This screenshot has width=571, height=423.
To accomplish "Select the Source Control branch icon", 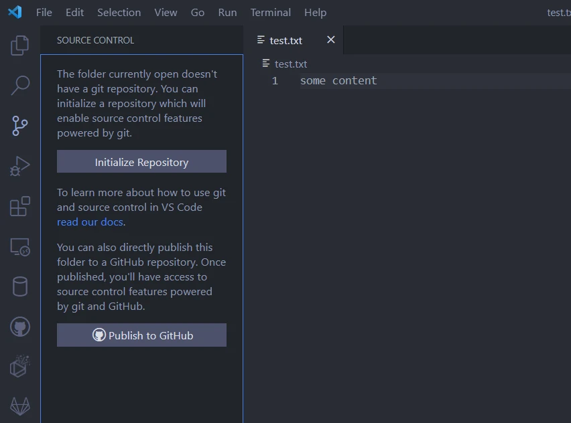I will [20, 125].
